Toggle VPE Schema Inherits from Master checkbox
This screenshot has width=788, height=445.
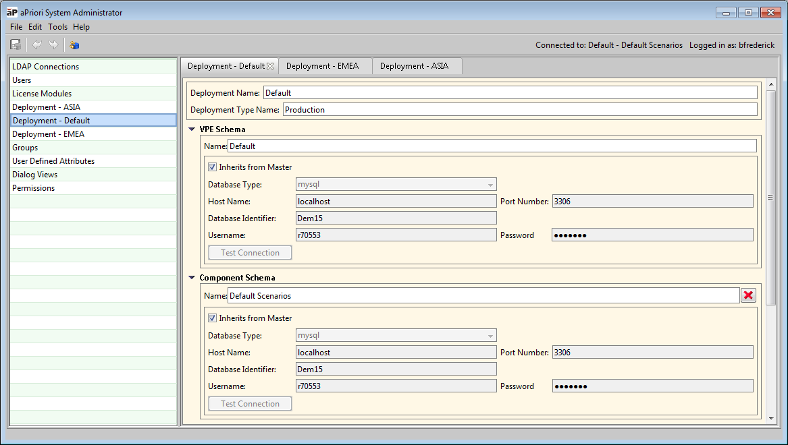click(213, 167)
